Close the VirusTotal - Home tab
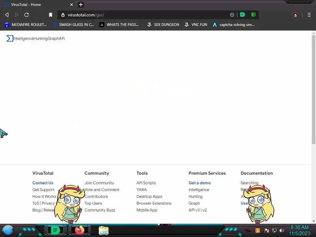This screenshot has height=237, width=316. (x=72, y=5)
